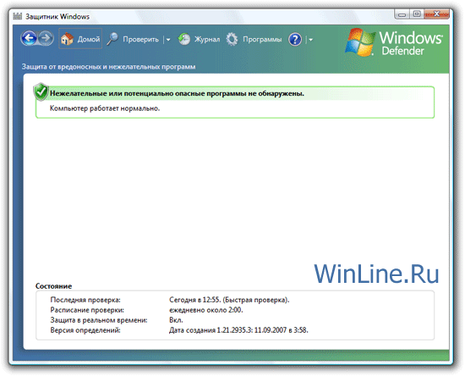Click label 'Версия определений:'

(x=85, y=330)
